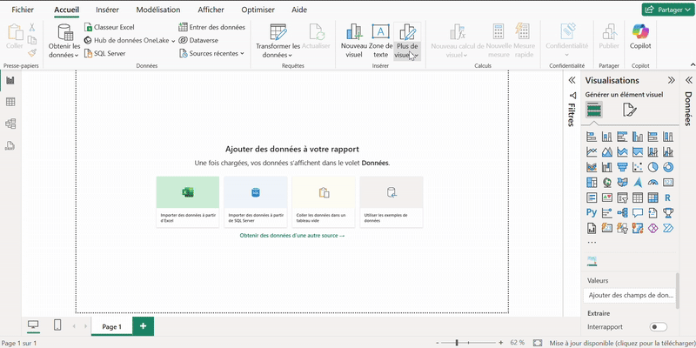Open the Afficher ribbon tab
This screenshot has width=696, height=348.
point(211,10)
